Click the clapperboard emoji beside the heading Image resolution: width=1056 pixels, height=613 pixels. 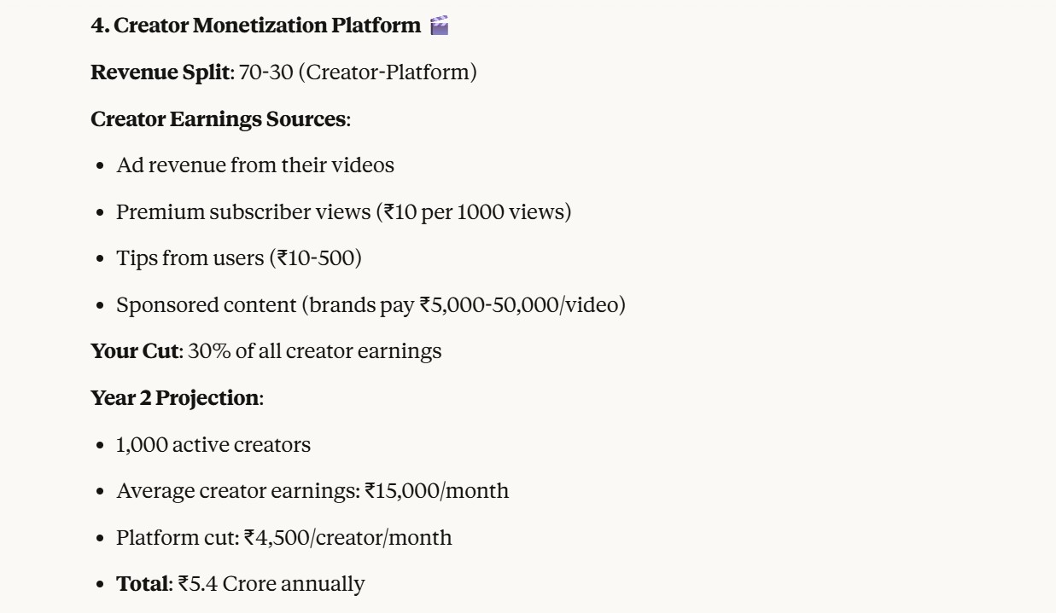[x=440, y=26]
